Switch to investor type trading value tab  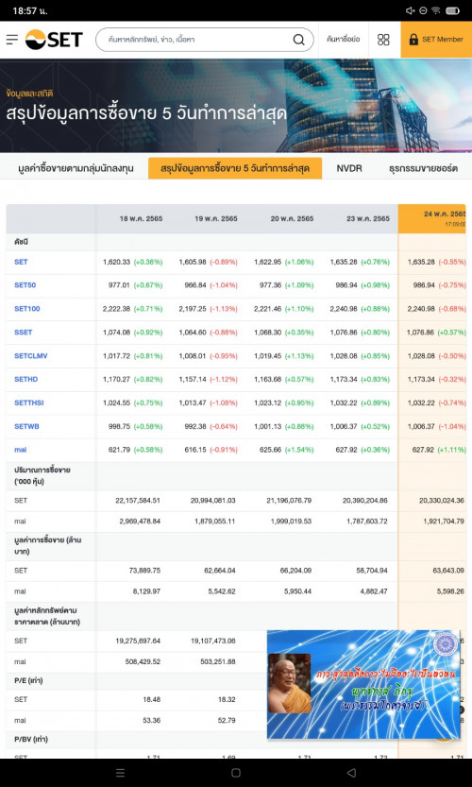76,168
